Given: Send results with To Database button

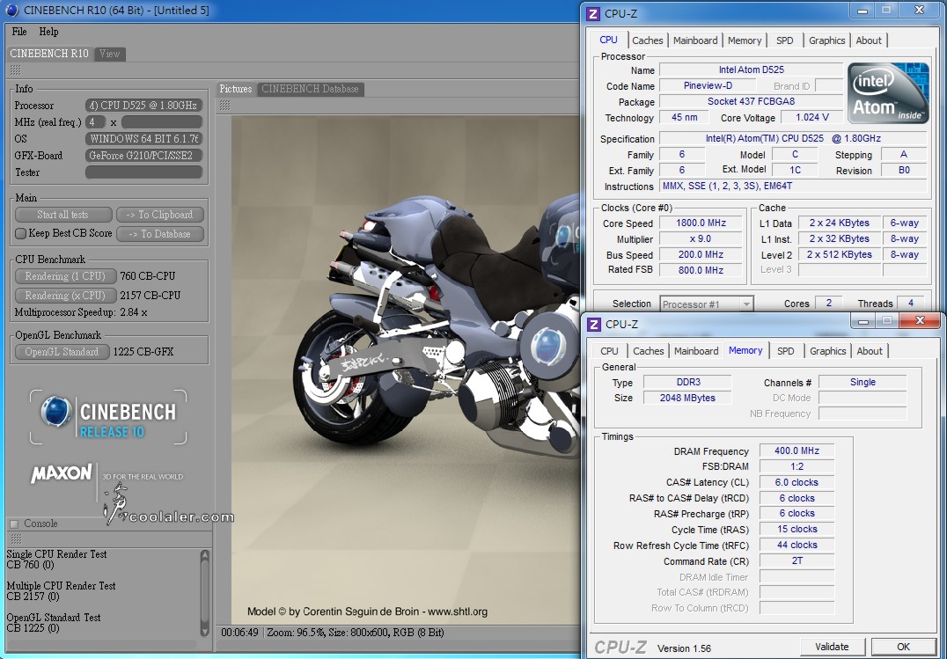Looking at the screenshot, I should click(x=159, y=234).
